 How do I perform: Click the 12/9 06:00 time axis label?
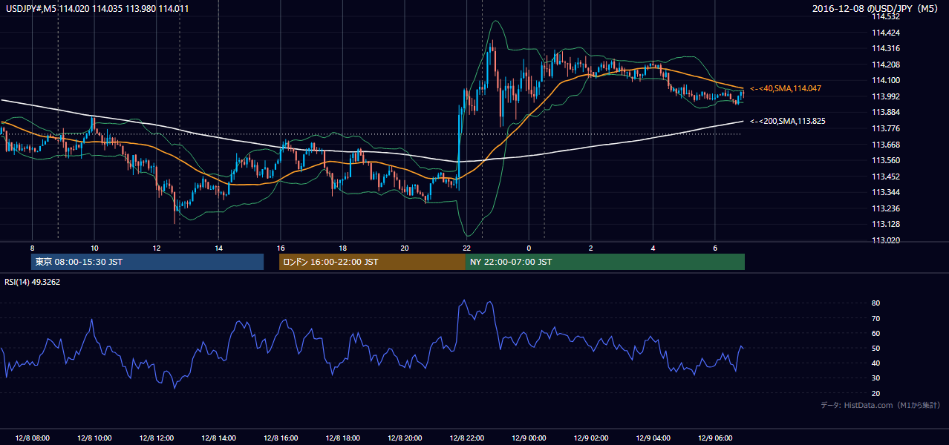[x=714, y=438]
